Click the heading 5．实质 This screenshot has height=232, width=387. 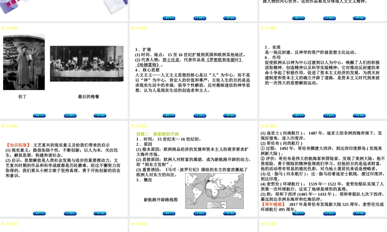[x=273, y=47]
